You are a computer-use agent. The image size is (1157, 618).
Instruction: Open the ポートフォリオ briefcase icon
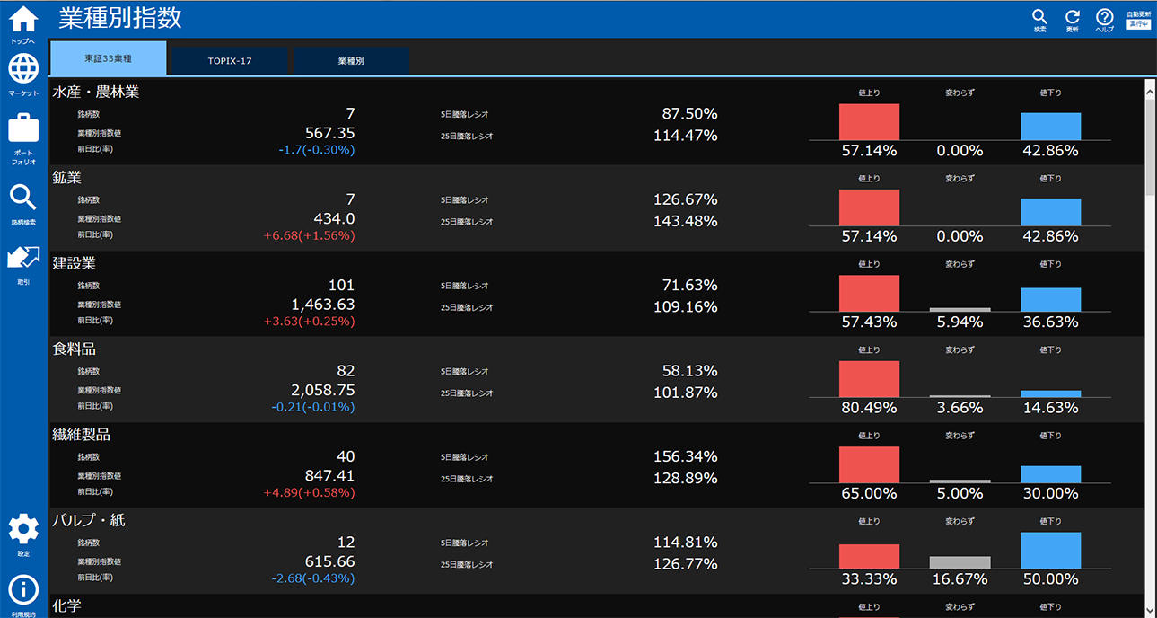point(23,128)
